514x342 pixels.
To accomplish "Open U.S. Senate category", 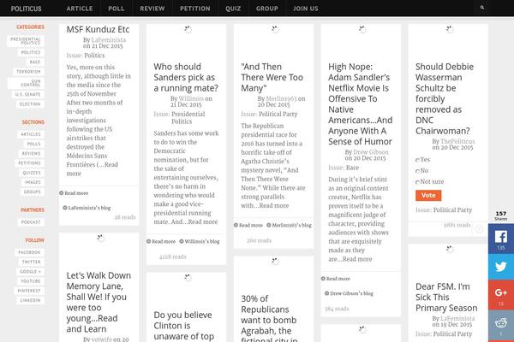I will (28, 95).
